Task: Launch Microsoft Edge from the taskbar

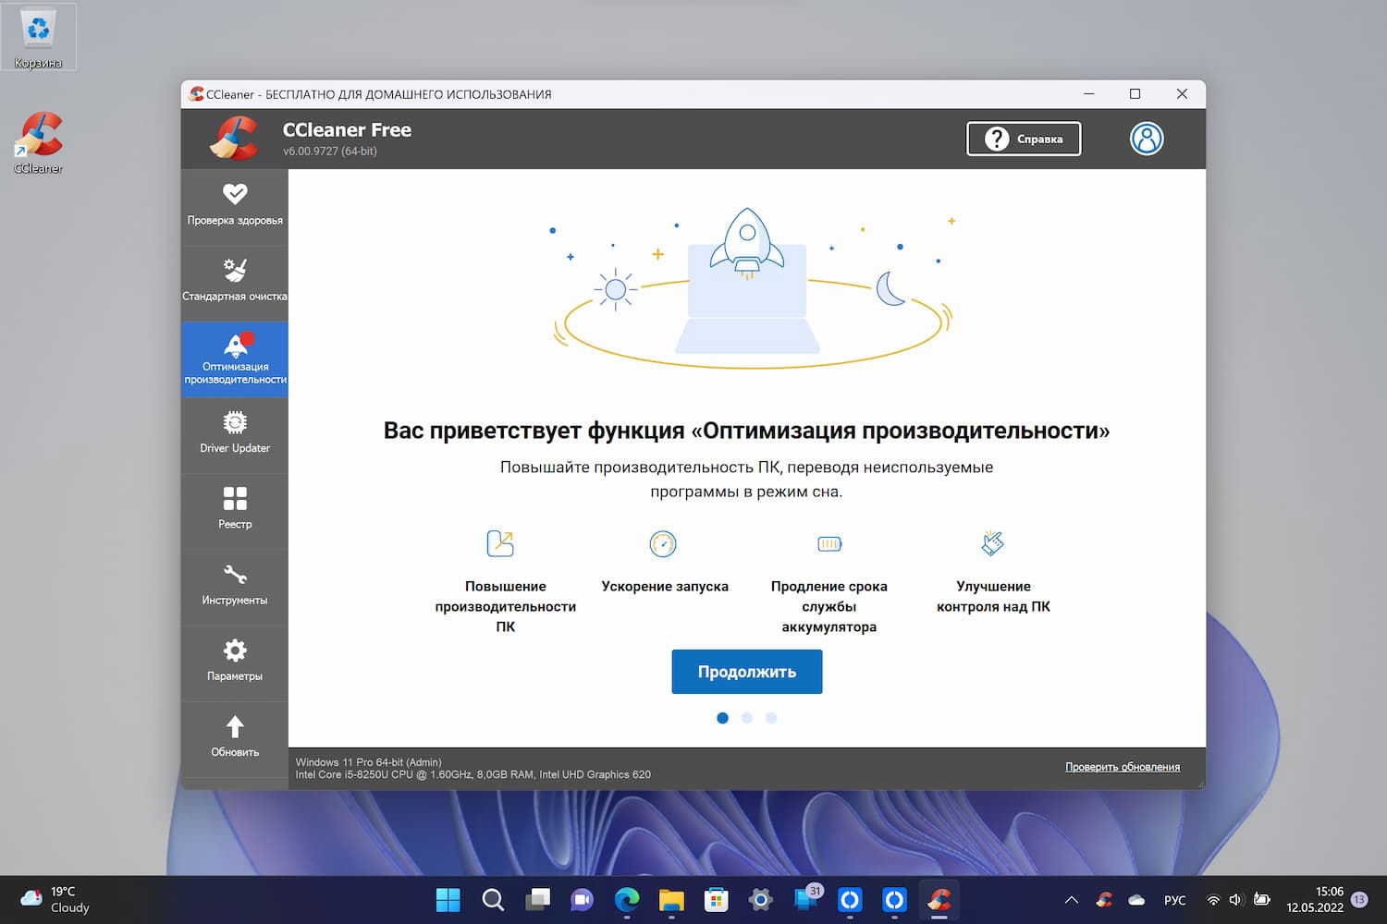Action: tap(627, 900)
